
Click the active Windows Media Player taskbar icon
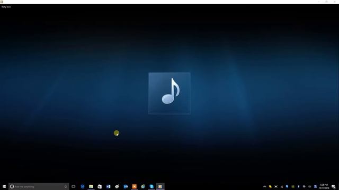coord(160,186)
